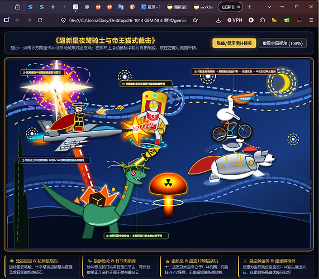Reset view with 重置全局视角 (100%) button
The height and width of the screenshot is (279, 319).
tap(283, 43)
